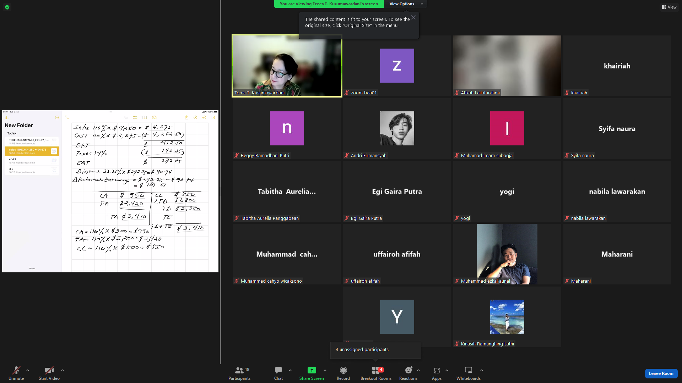Screen dimensions: 682x383
Task: Open the ch4.1 note
Action: click(32, 161)
